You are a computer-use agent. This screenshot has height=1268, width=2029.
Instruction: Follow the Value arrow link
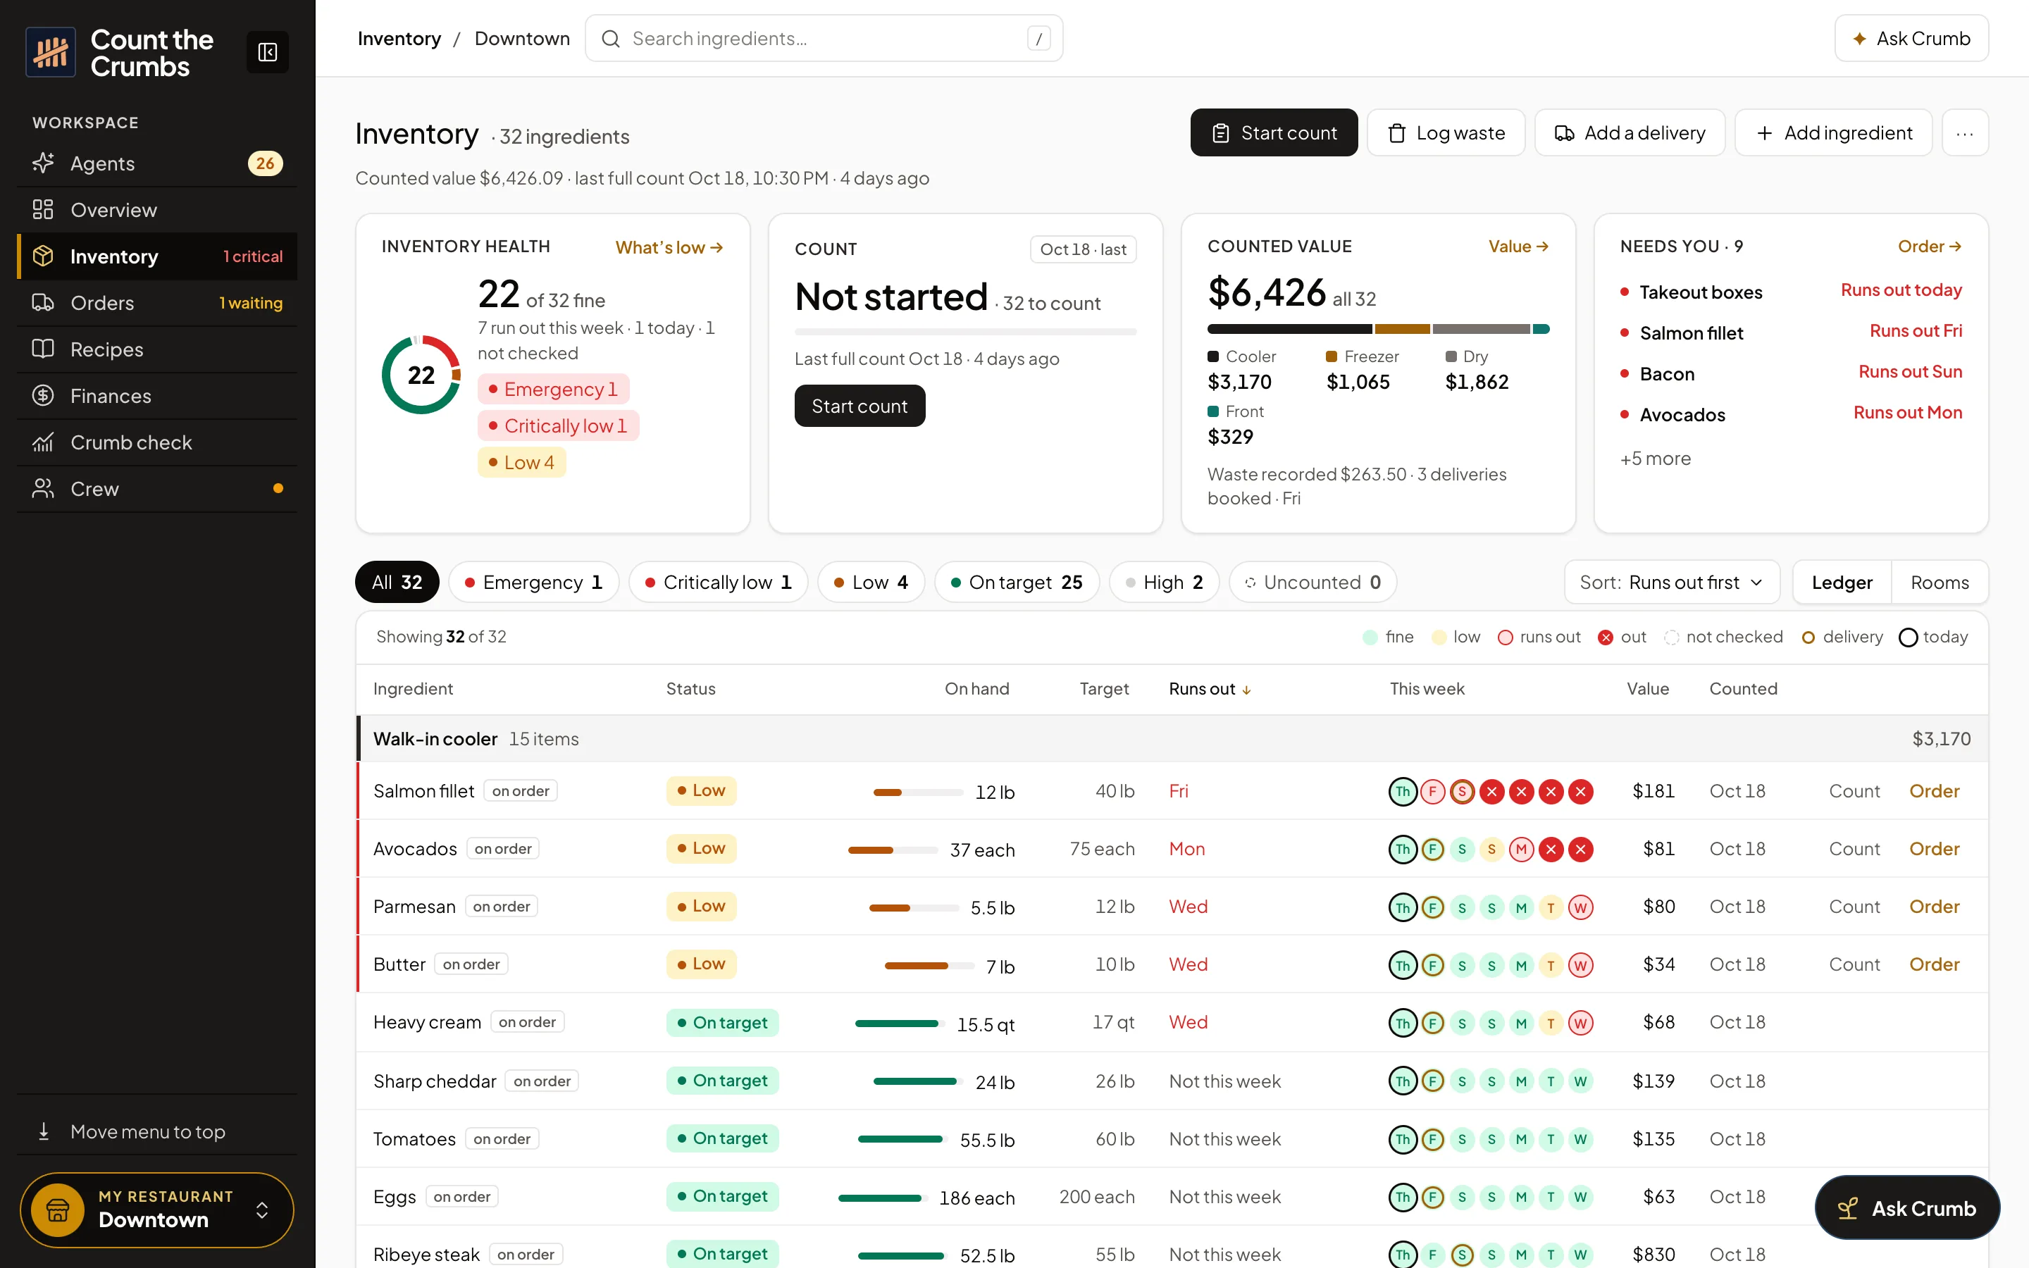coord(1518,247)
